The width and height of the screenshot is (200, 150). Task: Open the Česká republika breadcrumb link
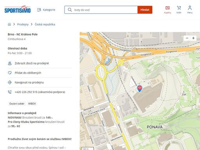click(x=45, y=24)
